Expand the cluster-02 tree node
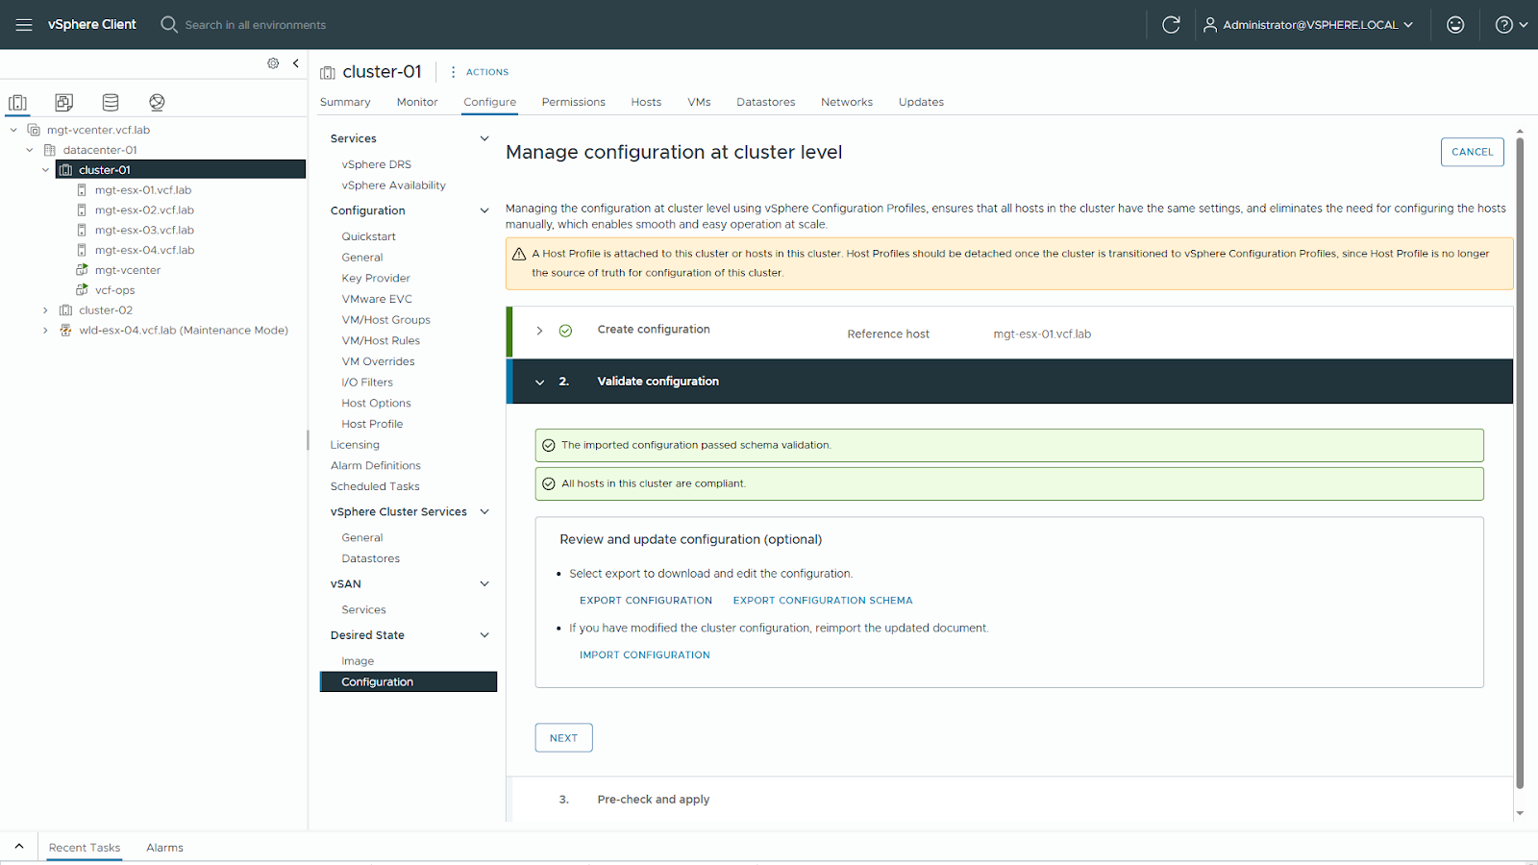The height and width of the screenshot is (865, 1538). click(x=45, y=310)
